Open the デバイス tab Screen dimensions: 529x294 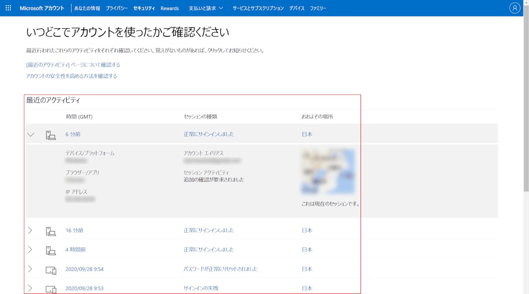tap(297, 8)
